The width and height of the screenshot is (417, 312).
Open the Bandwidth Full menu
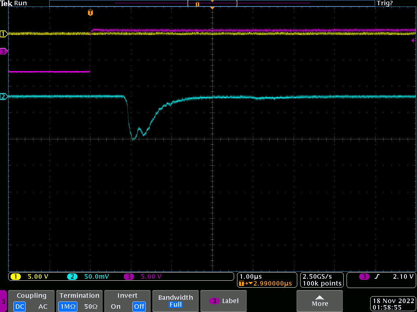click(x=175, y=301)
